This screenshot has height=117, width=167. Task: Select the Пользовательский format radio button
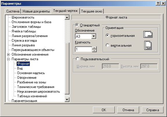(78, 59)
